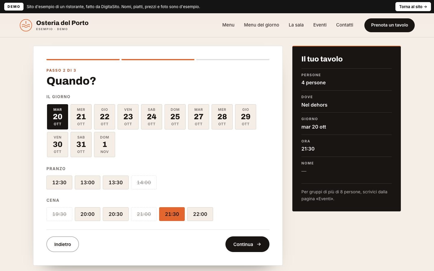
Task: Go back with the Indietro button
Action: [x=63, y=244]
